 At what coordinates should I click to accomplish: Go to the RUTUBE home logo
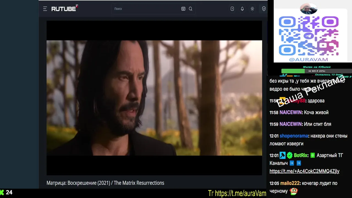point(65,9)
